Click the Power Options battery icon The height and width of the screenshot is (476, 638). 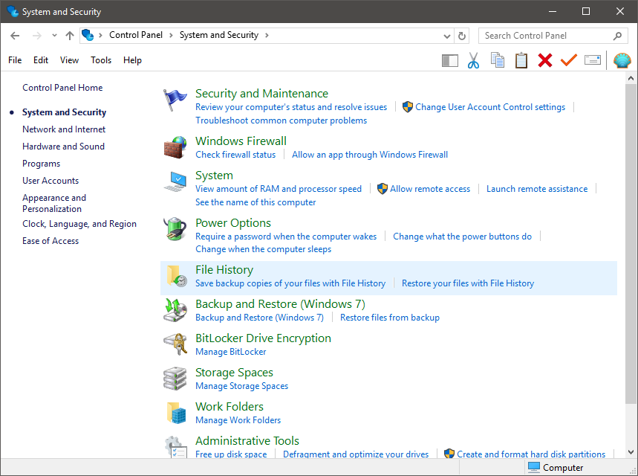tap(175, 229)
